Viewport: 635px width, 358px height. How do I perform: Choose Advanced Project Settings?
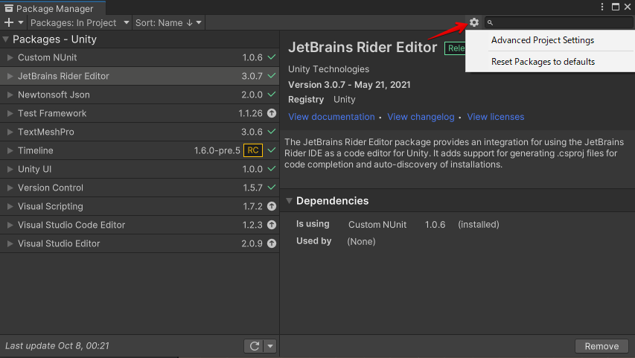[543, 40]
